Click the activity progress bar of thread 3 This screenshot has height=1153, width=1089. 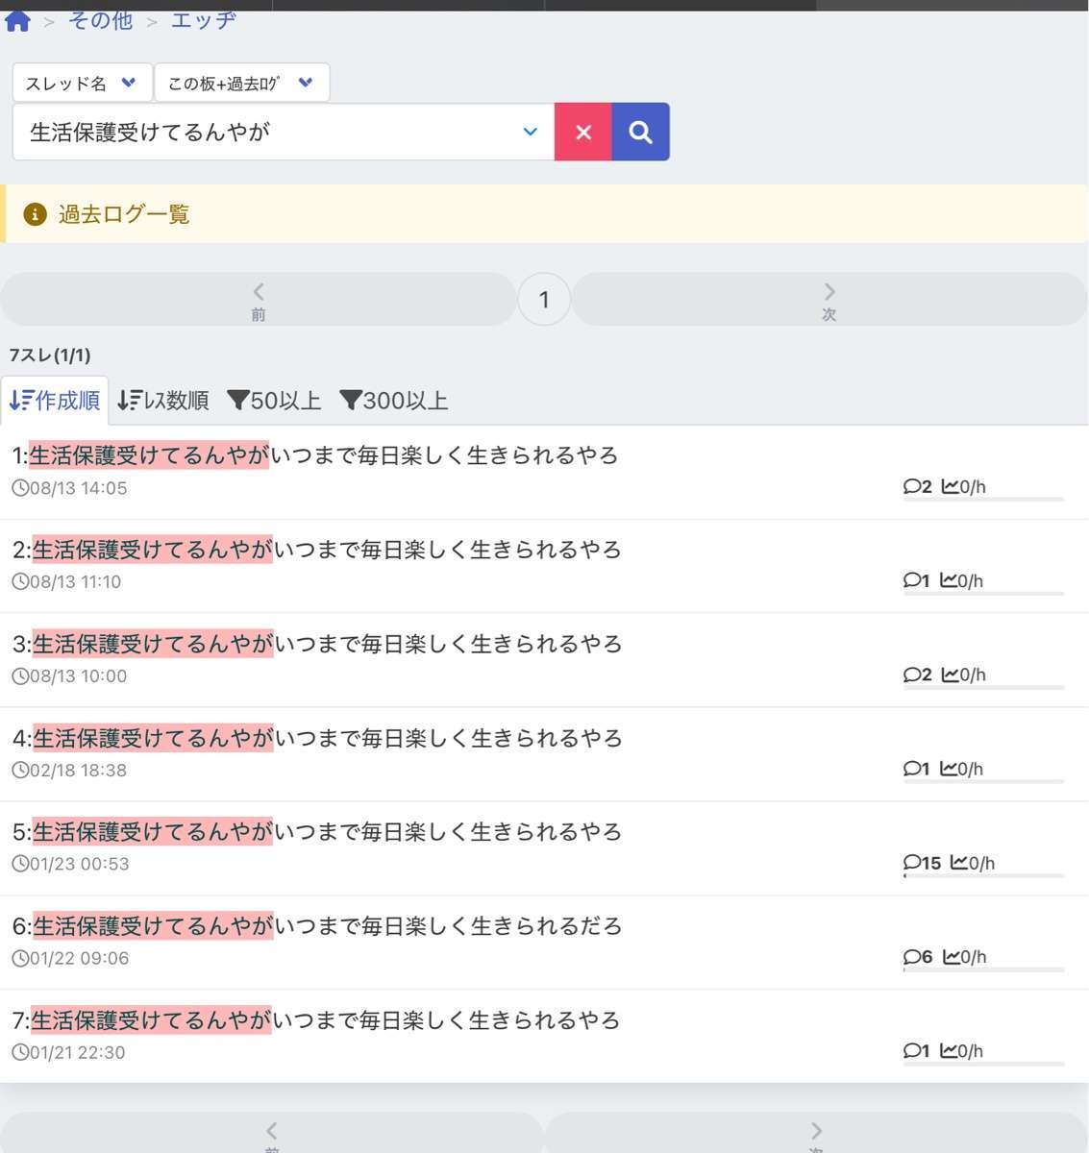pos(983,688)
